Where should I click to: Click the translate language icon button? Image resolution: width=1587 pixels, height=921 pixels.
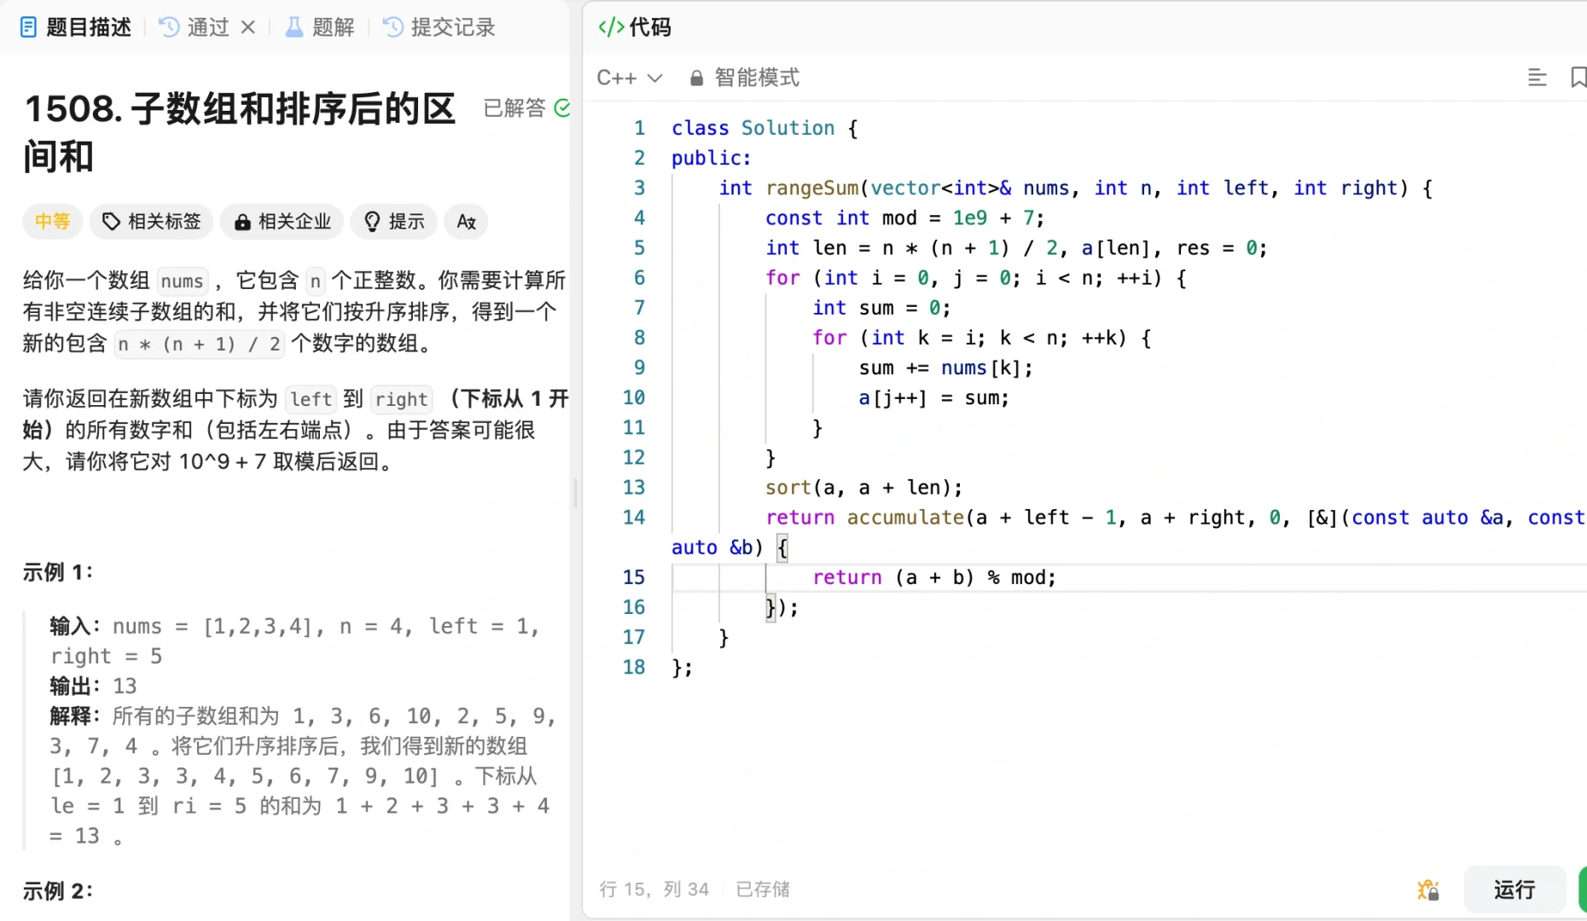[466, 222]
